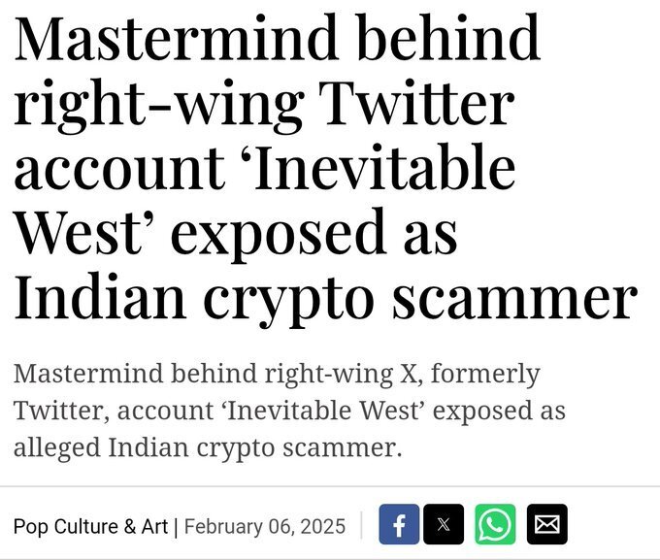Viewport: 660px width, 560px height.
Task: Share the article on X
Action: (444, 524)
